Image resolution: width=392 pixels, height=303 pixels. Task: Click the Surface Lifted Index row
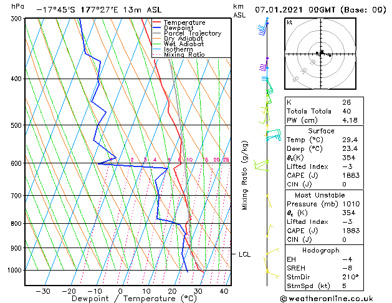(x=324, y=166)
